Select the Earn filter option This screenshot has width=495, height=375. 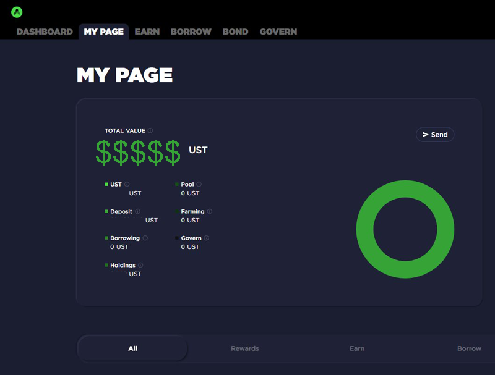[x=357, y=348]
